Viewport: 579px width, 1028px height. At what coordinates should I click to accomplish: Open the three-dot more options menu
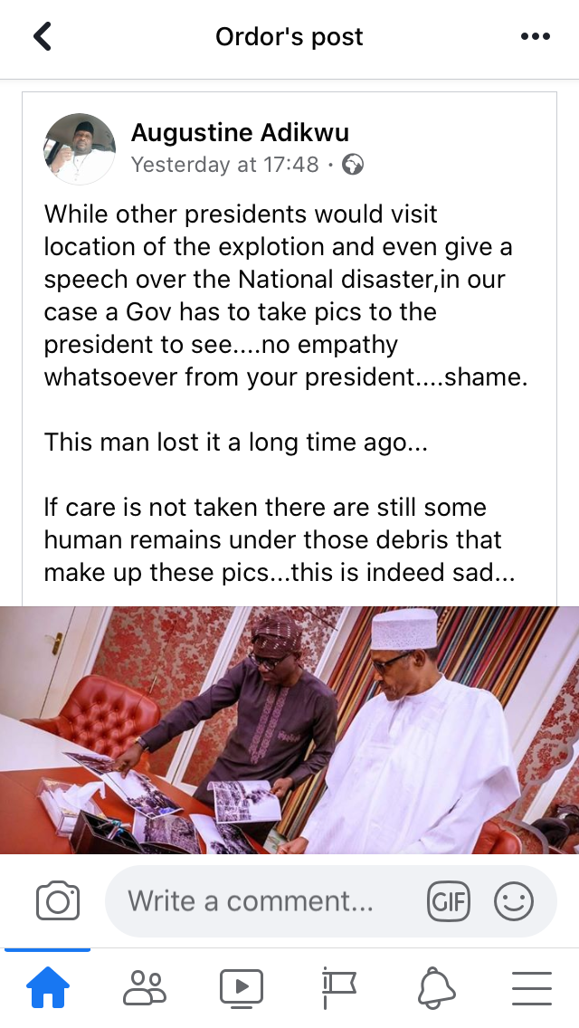click(536, 37)
